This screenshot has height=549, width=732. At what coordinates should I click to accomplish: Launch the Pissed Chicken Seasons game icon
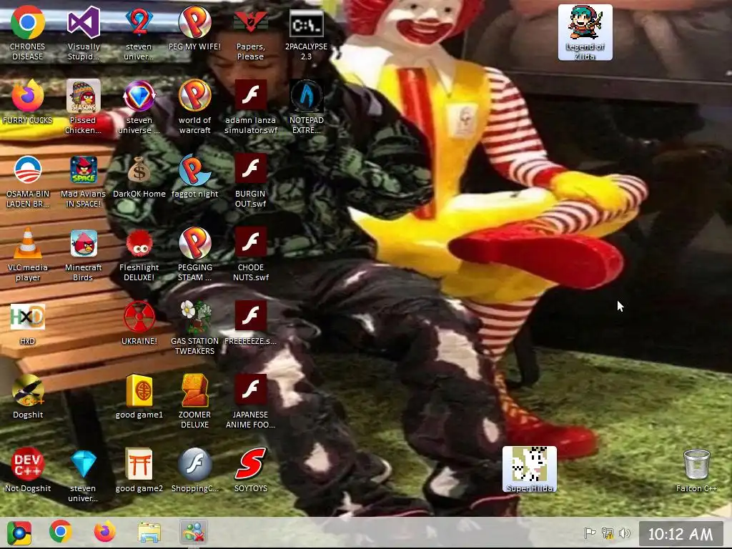pyautogui.click(x=83, y=107)
